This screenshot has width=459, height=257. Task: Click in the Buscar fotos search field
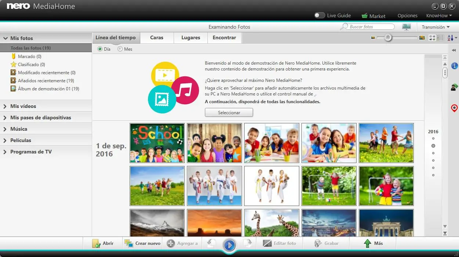[x=371, y=27]
